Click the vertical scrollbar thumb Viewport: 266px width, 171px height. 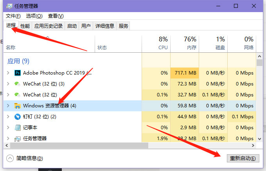point(259,62)
